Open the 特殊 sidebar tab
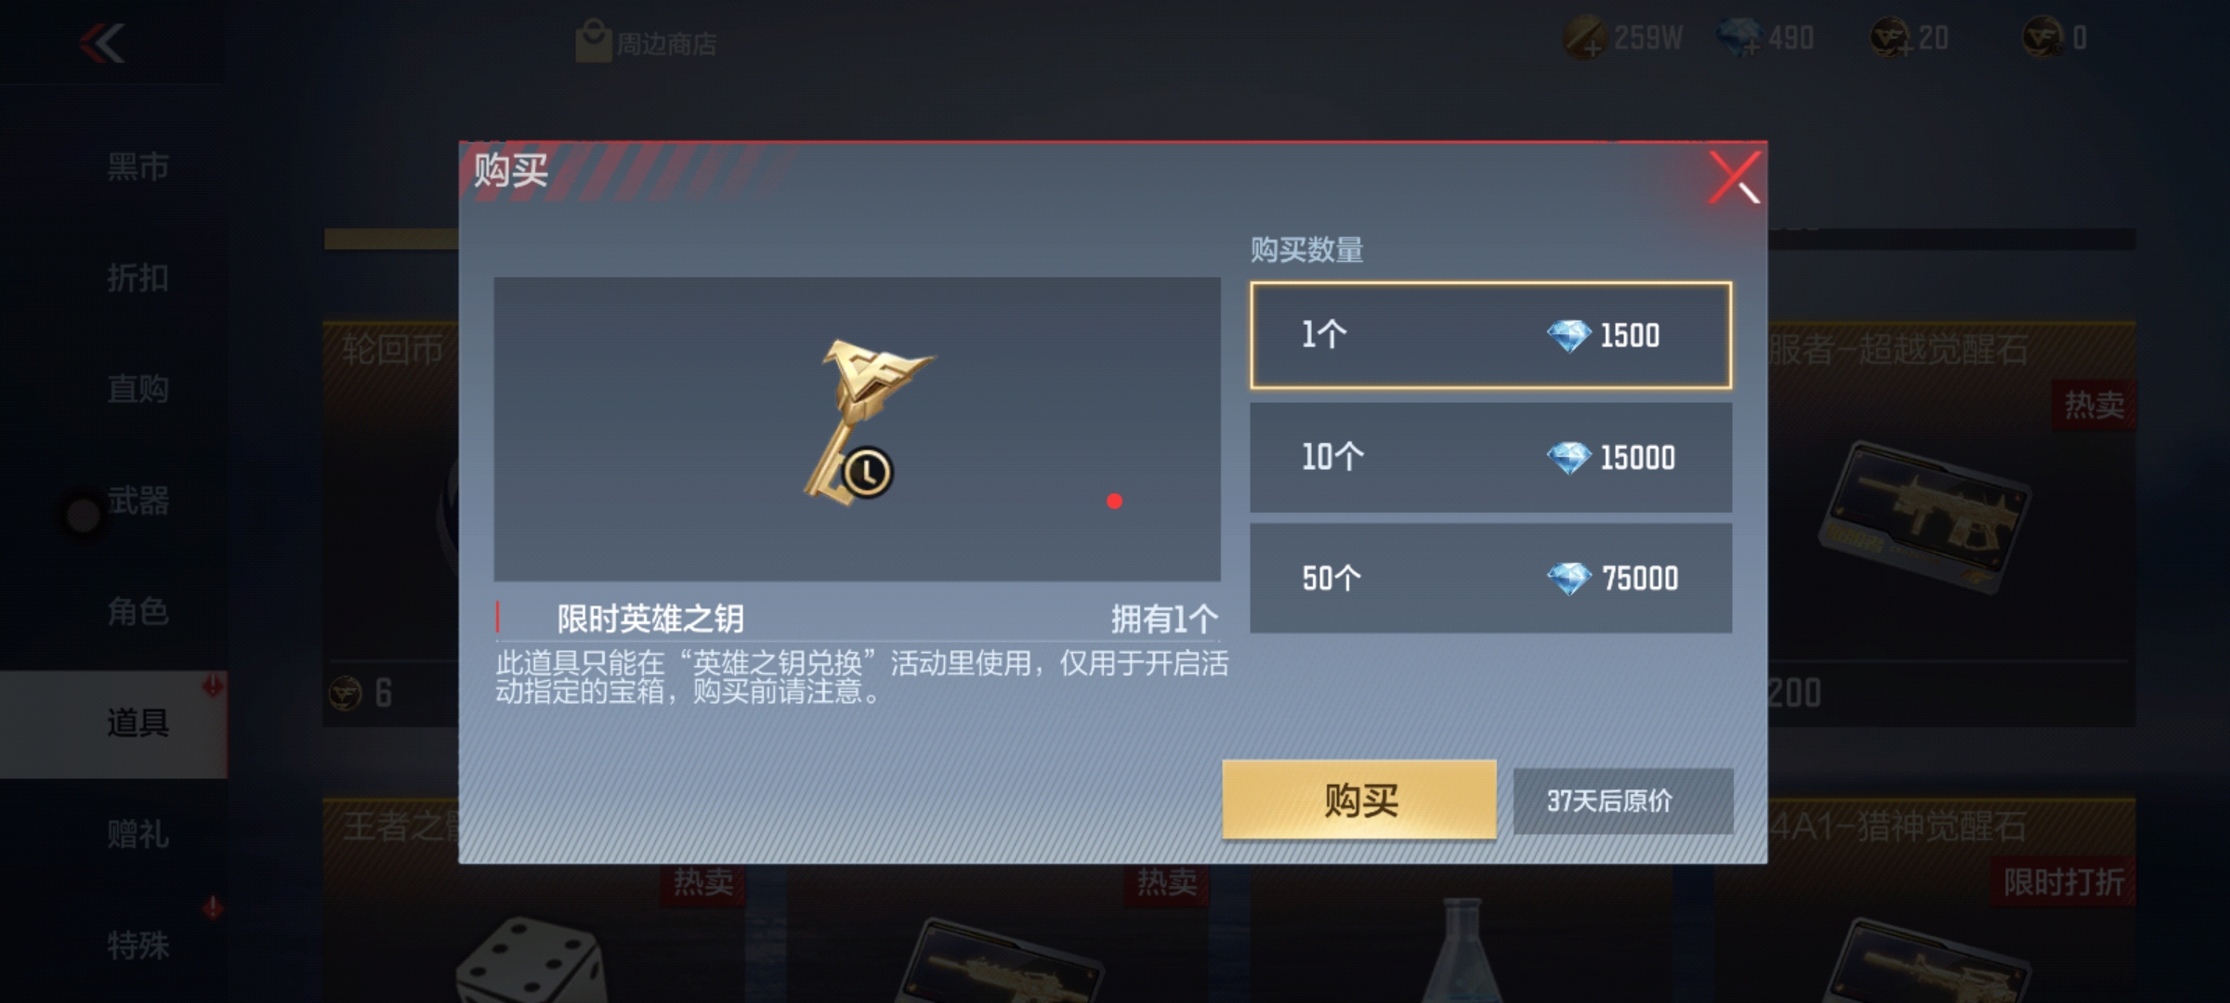The height and width of the screenshot is (1003, 2230). tap(138, 945)
